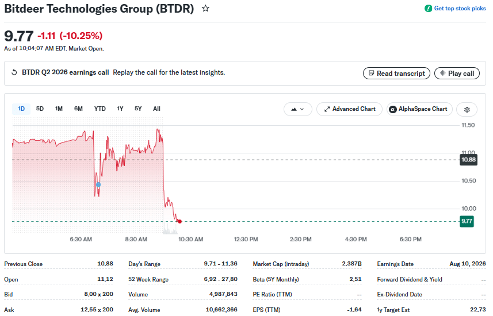Select the 1D time range tab

click(21, 109)
